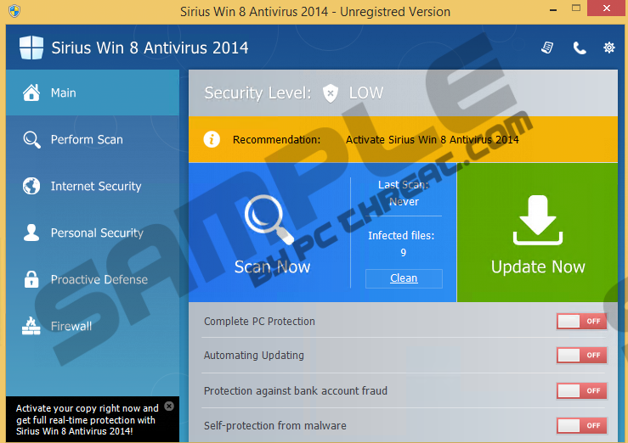Open the notes document icon
The width and height of the screenshot is (628, 443).
point(547,48)
